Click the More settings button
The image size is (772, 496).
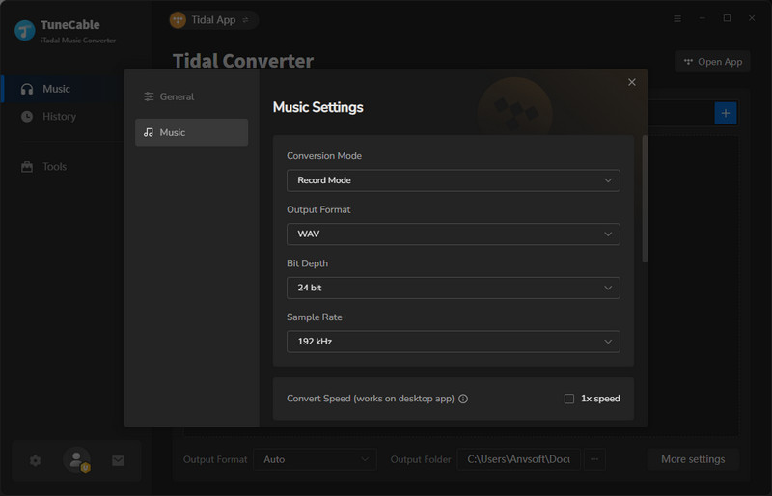[x=693, y=459]
